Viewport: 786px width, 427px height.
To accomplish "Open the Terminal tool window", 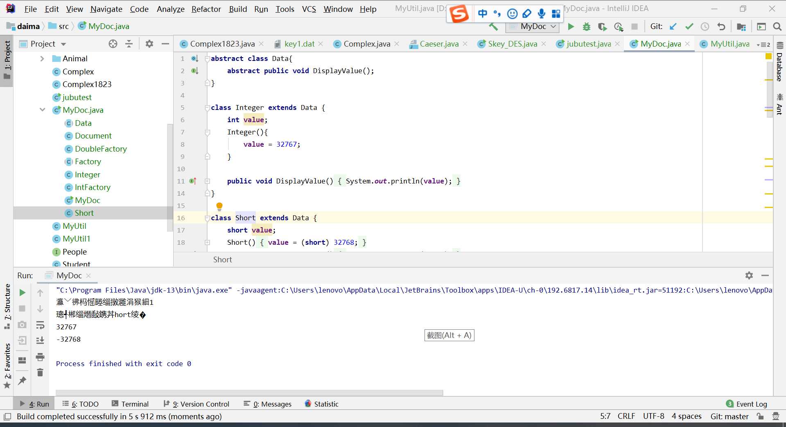I will (130, 404).
